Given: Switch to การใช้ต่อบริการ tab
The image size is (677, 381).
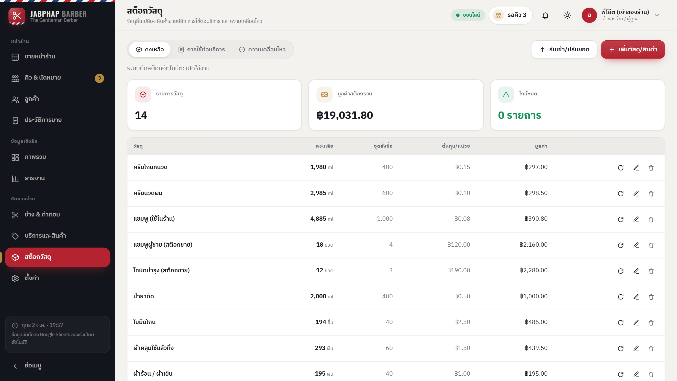Looking at the screenshot, I should pyautogui.click(x=202, y=50).
